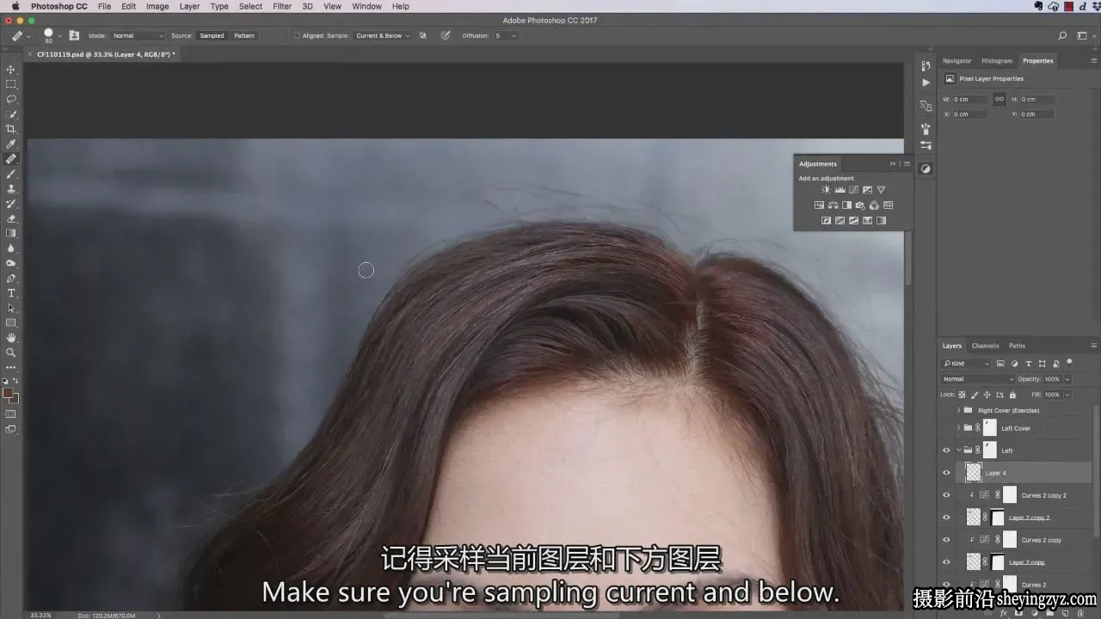Select the Hand tool
Viewport: 1101px width, 619px height.
click(x=11, y=338)
